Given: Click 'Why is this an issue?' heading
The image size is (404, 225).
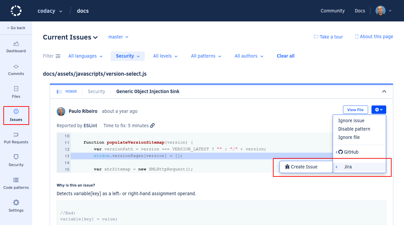Looking at the screenshot, I should [x=76, y=185].
